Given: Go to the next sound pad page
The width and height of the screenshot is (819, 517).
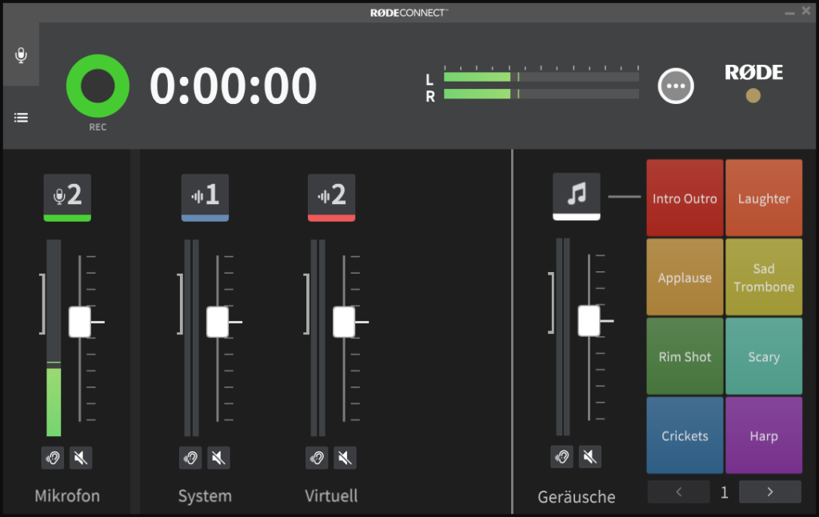Looking at the screenshot, I should tap(770, 491).
